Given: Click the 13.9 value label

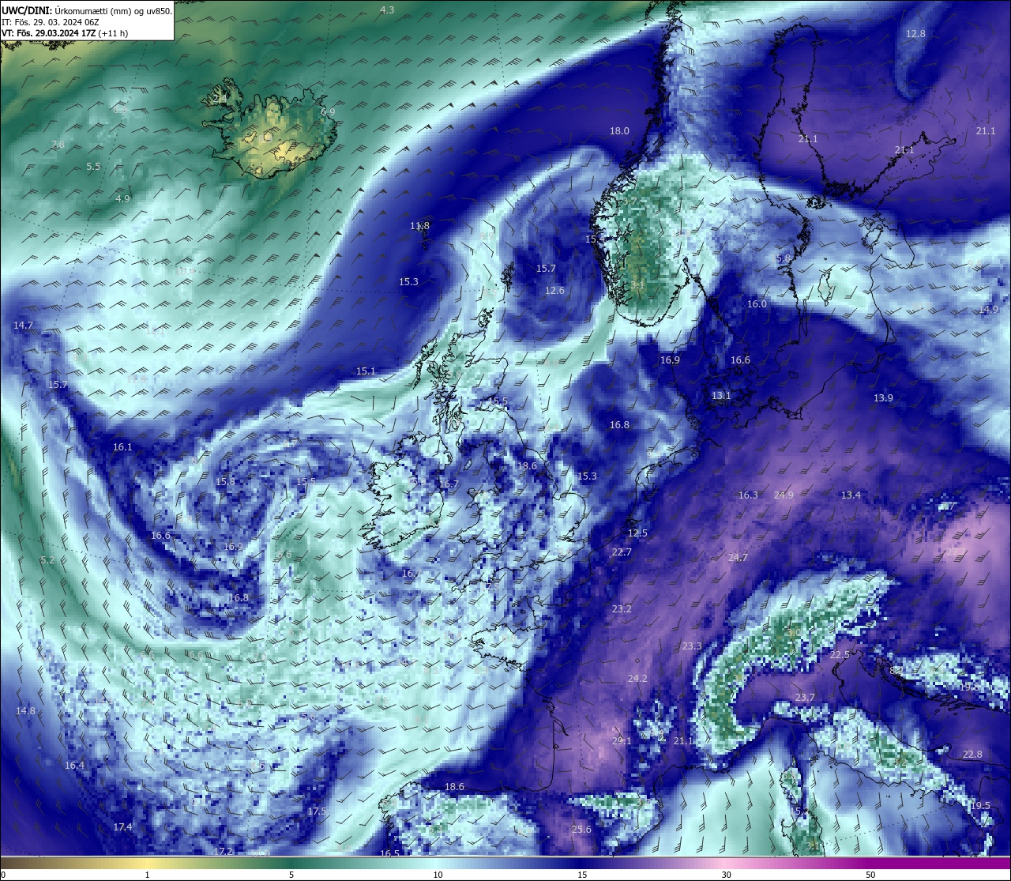Looking at the screenshot, I should click(x=883, y=398).
